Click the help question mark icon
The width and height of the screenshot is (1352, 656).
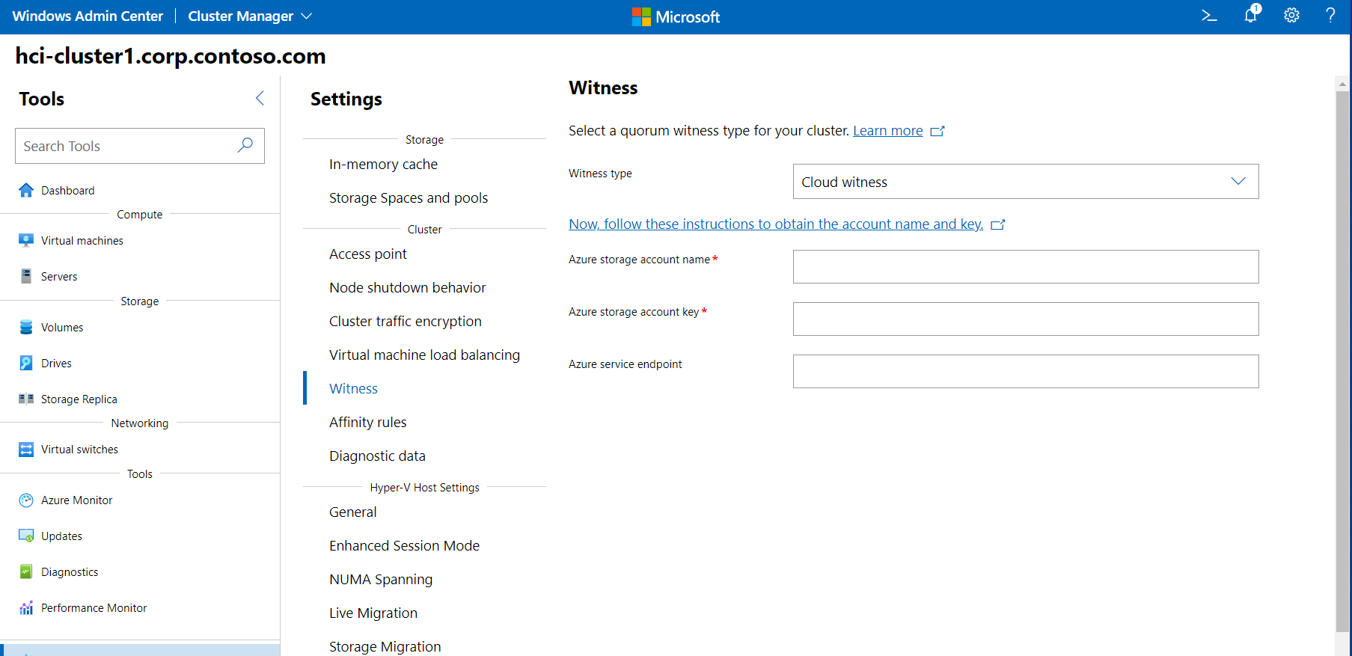point(1330,16)
